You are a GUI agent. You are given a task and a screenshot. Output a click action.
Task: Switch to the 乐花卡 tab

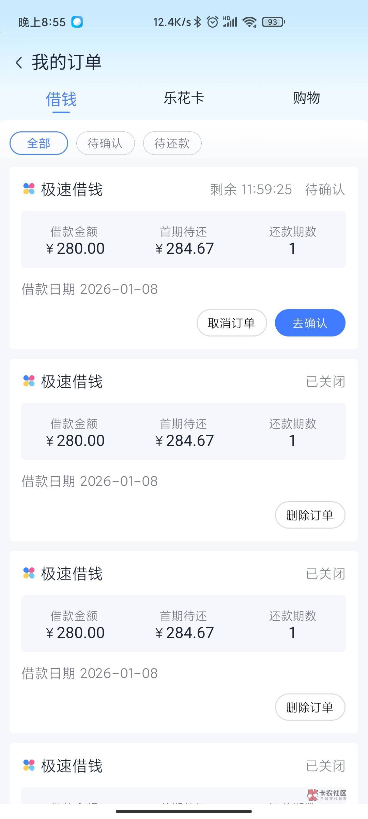pyautogui.click(x=184, y=98)
